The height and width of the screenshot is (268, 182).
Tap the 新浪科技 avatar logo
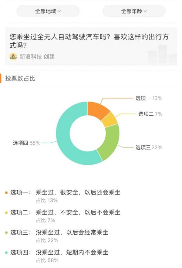tap(13, 56)
